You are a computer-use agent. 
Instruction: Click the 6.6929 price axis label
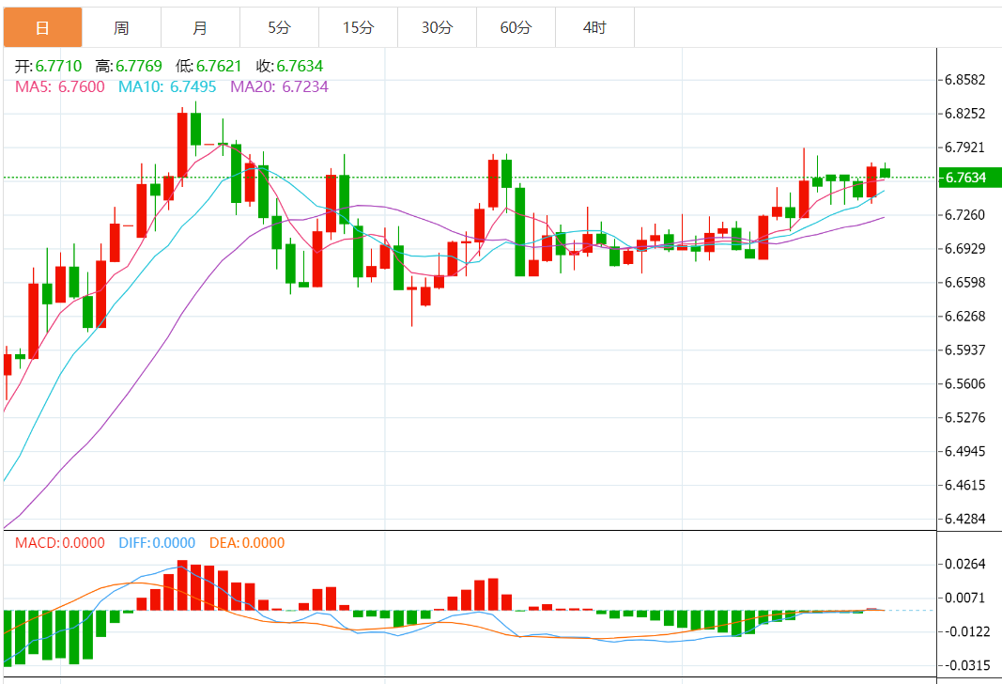tap(965, 249)
